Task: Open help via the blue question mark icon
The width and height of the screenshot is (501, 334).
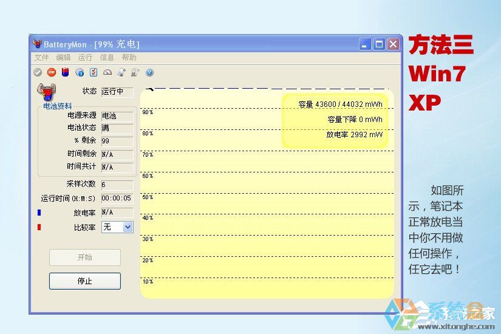Action: [x=149, y=72]
